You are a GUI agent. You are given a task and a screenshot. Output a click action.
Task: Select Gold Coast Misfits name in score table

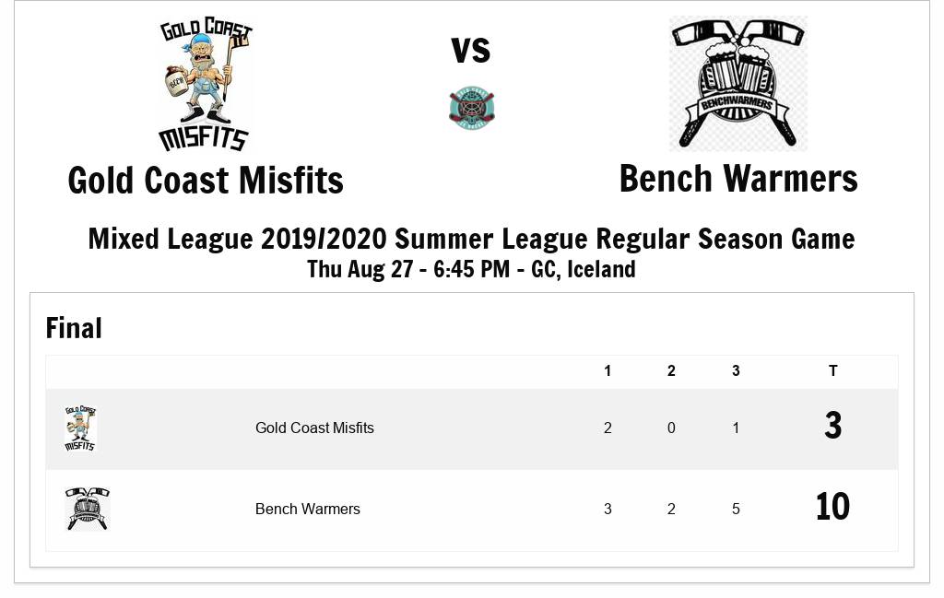pyautogui.click(x=314, y=428)
